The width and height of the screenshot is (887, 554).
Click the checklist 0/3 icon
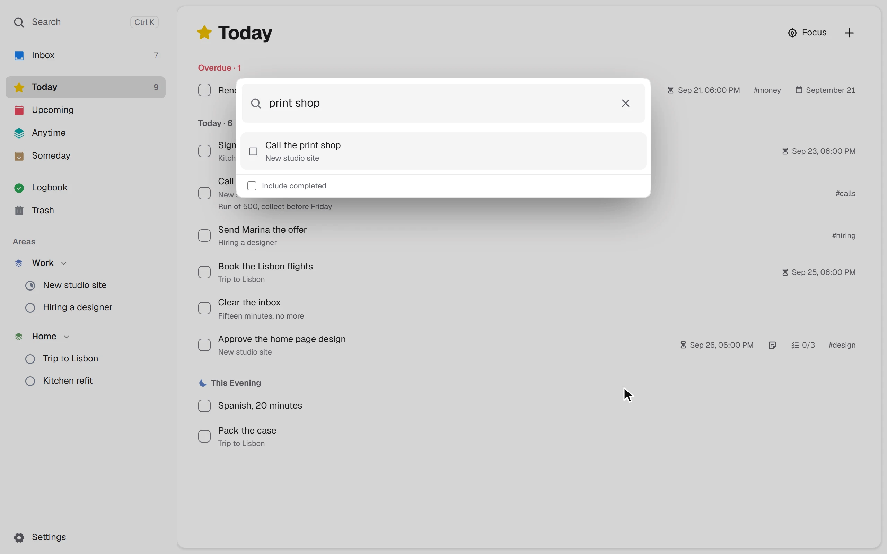[x=794, y=345]
